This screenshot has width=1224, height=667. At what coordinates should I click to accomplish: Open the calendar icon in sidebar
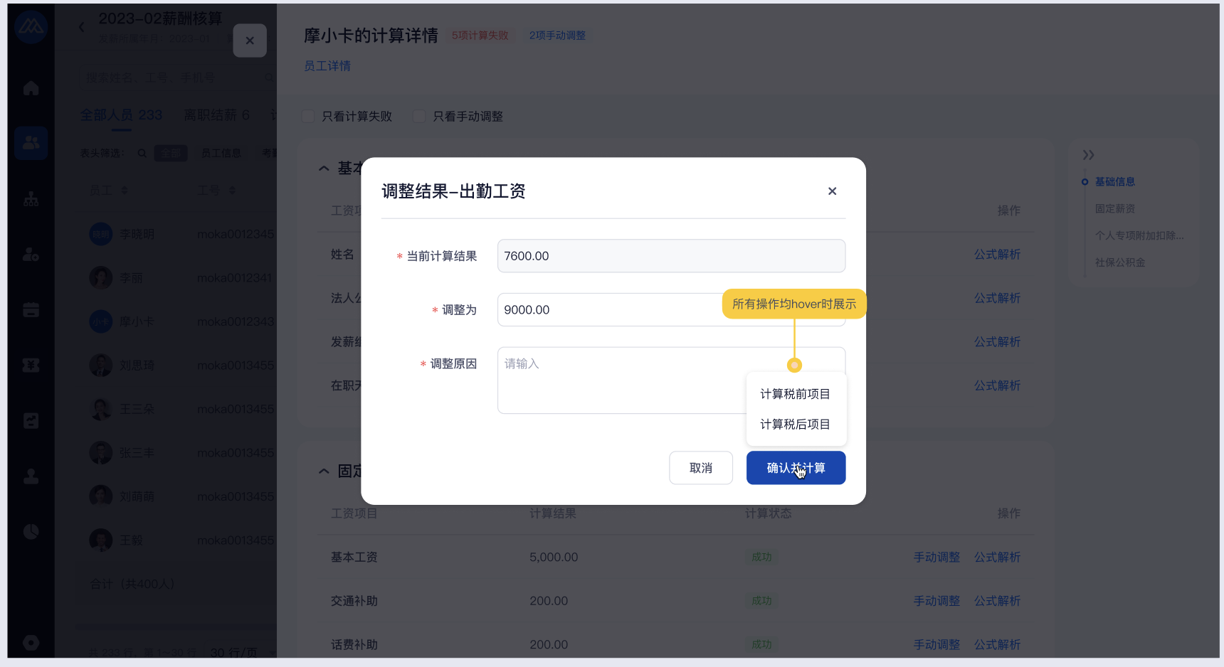pos(31,310)
